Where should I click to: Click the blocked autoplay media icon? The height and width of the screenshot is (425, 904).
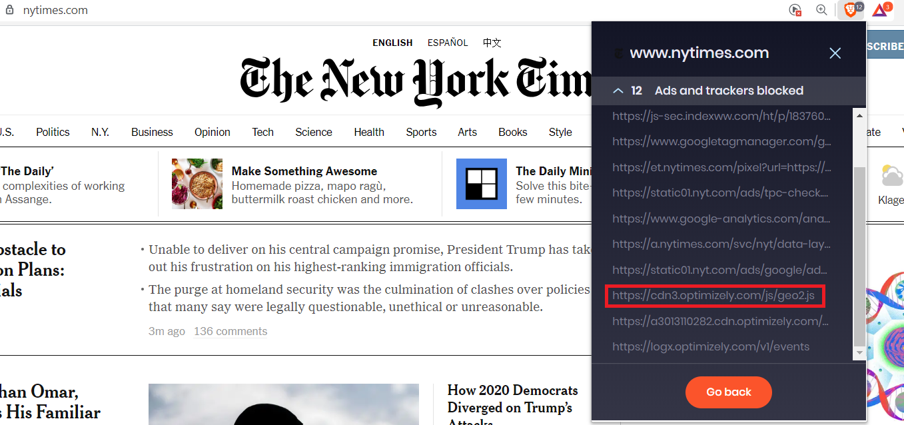[795, 10]
